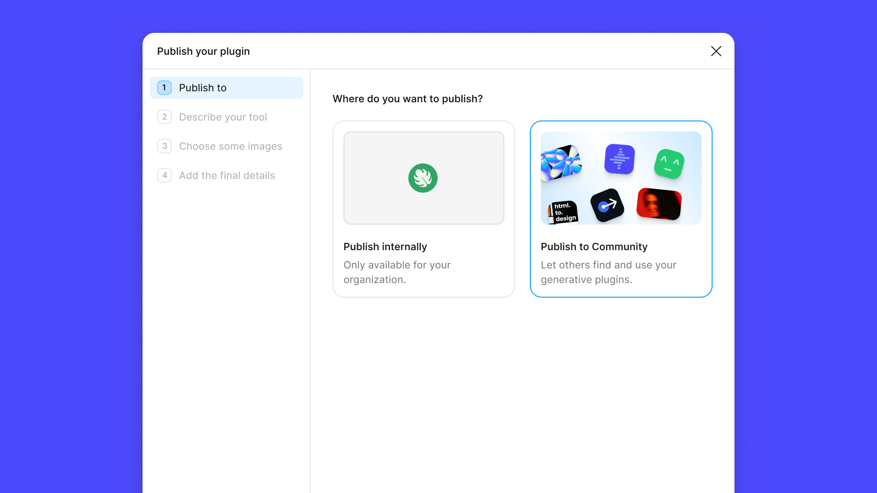Click step number 4 badge
This screenshot has height=493, width=877.
tap(164, 175)
